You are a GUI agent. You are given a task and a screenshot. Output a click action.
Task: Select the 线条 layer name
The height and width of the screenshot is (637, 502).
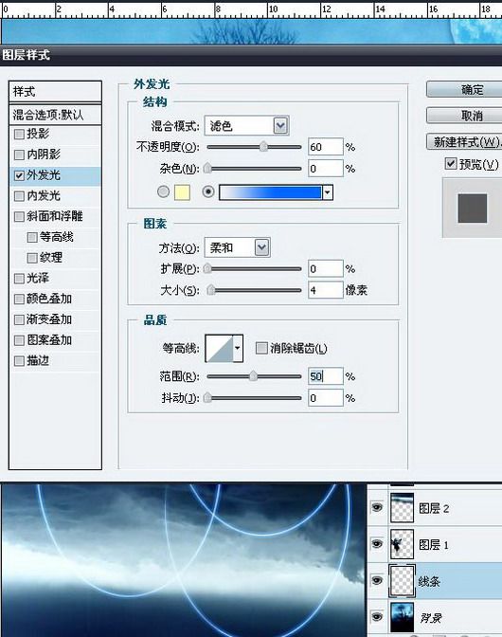[x=429, y=581]
